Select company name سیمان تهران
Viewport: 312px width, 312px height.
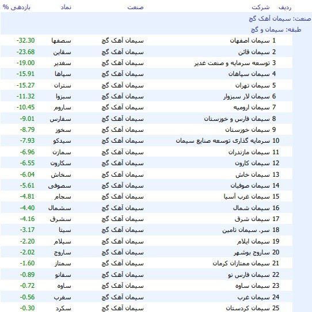[253, 86]
